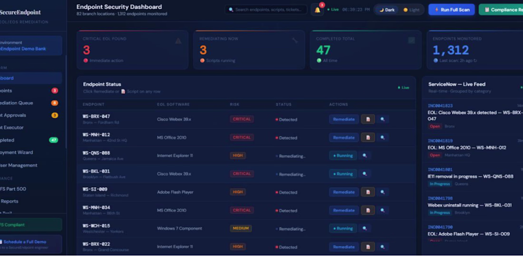Click the Compliant status banner in sidebar
The width and height of the screenshot is (523, 256).
[x=31, y=225]
